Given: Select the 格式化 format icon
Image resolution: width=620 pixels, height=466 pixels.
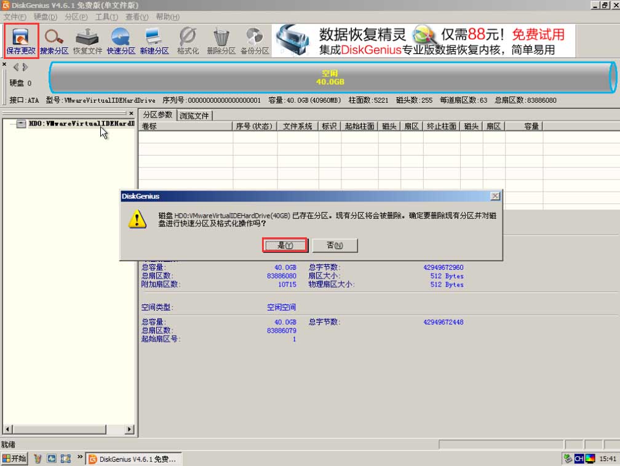Looking at the screenshot, I should (x=188, y=39).
